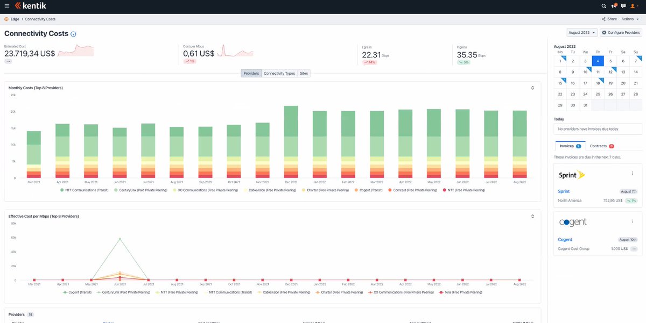Open the Cogent provider link
The image size is (646, 323).
click(x=565, y=240)
